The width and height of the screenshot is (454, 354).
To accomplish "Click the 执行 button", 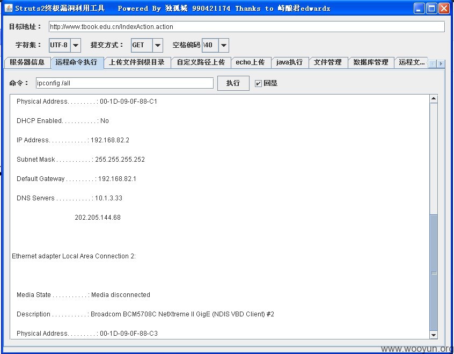I will point(233,83).
